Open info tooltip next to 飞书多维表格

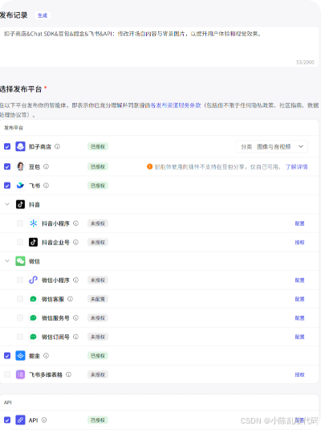[x=68, y=375]
